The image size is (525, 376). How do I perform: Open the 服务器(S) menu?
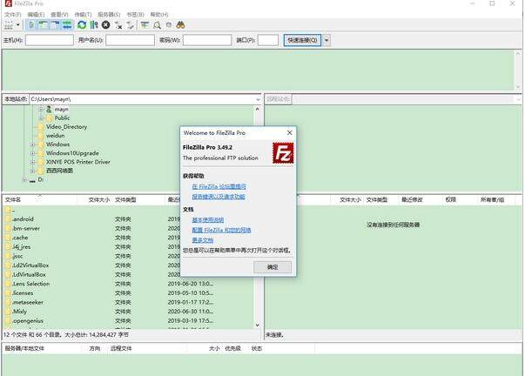[x=109, y=15]
